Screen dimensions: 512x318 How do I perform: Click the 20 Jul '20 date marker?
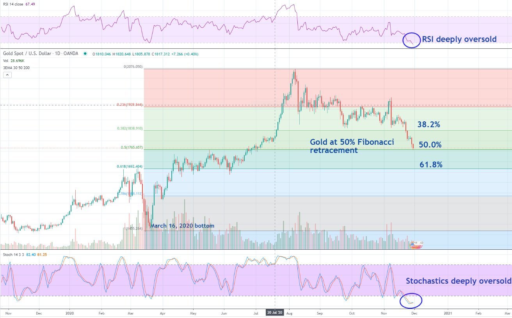point(276,313)
